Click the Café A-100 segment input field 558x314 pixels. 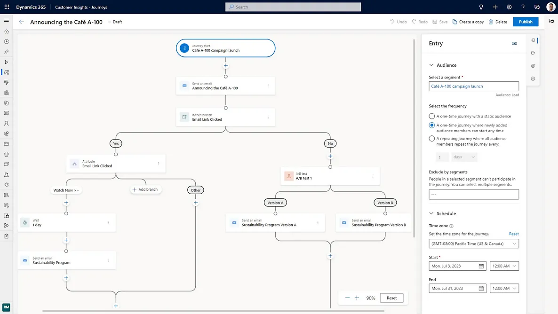[473, 86]
